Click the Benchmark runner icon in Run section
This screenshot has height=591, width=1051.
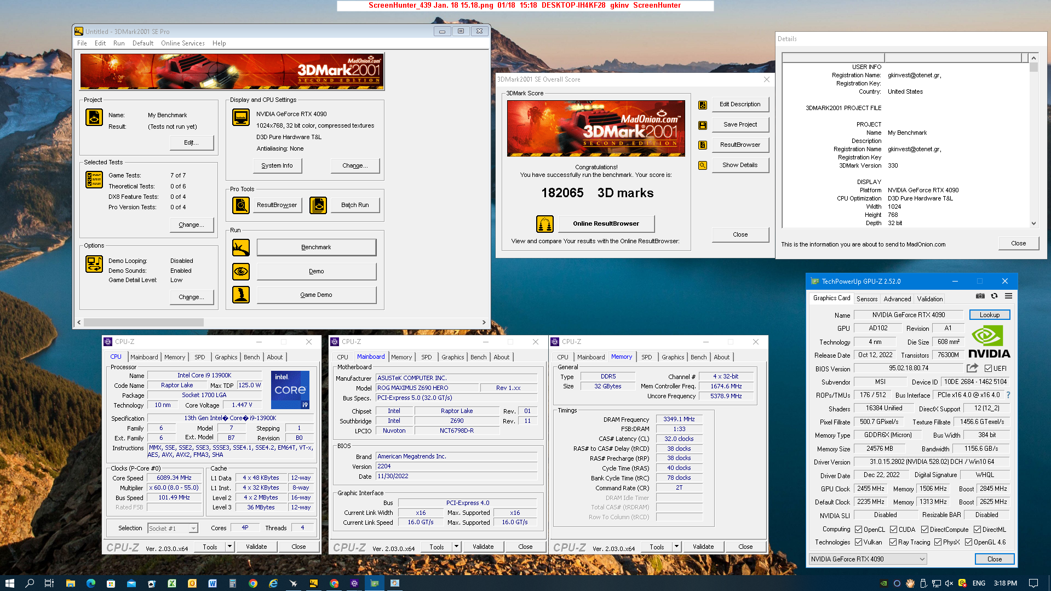click(241, 247)
